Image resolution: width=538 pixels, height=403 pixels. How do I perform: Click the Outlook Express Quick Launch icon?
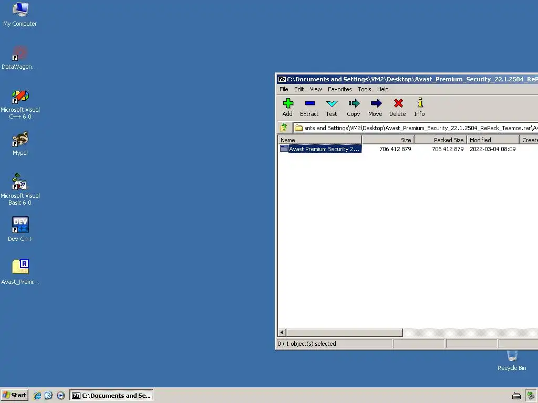pos(48,396)
